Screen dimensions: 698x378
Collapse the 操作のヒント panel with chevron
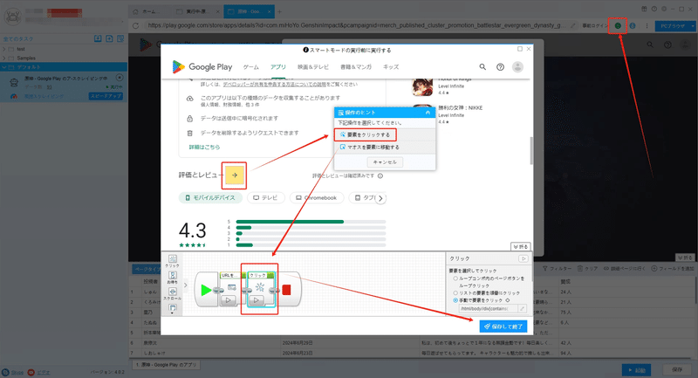click(428, 113)
